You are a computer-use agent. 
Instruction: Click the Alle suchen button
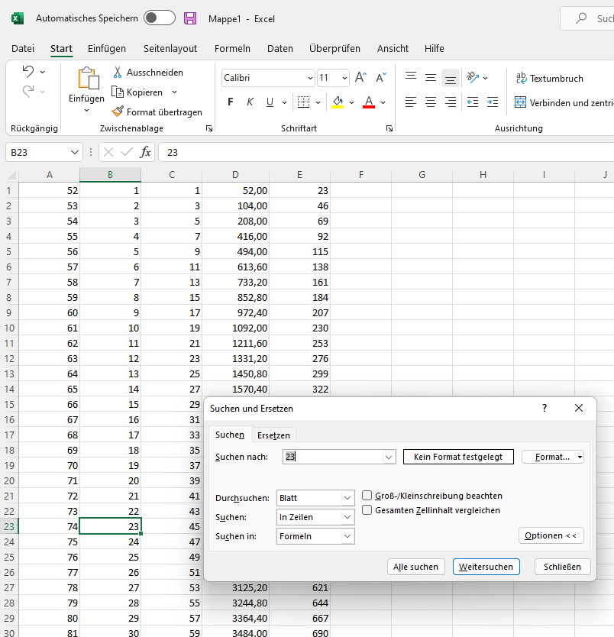(x=415, y=567)
